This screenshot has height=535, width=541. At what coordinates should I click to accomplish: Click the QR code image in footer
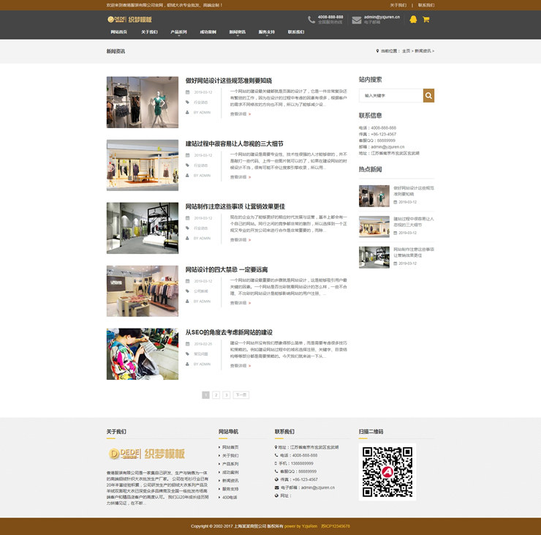pyautogui.click(x=387, y=472)
